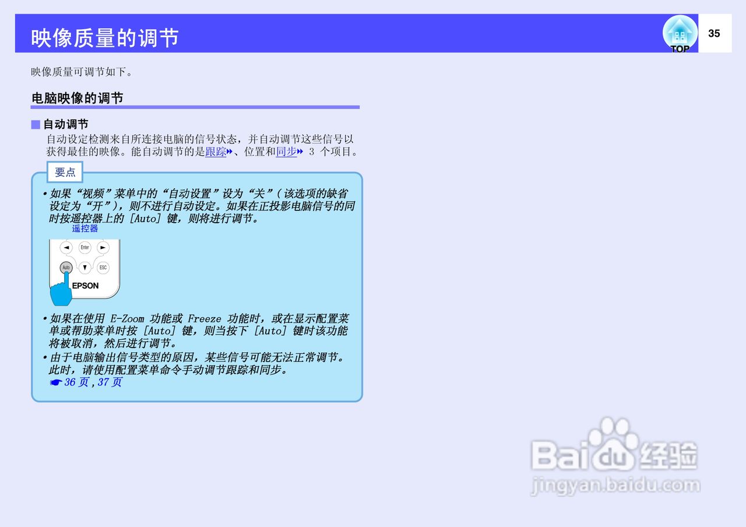Click the TOP home icon
The width and height of the screenshot is (746, 527).
coord(680,32)
